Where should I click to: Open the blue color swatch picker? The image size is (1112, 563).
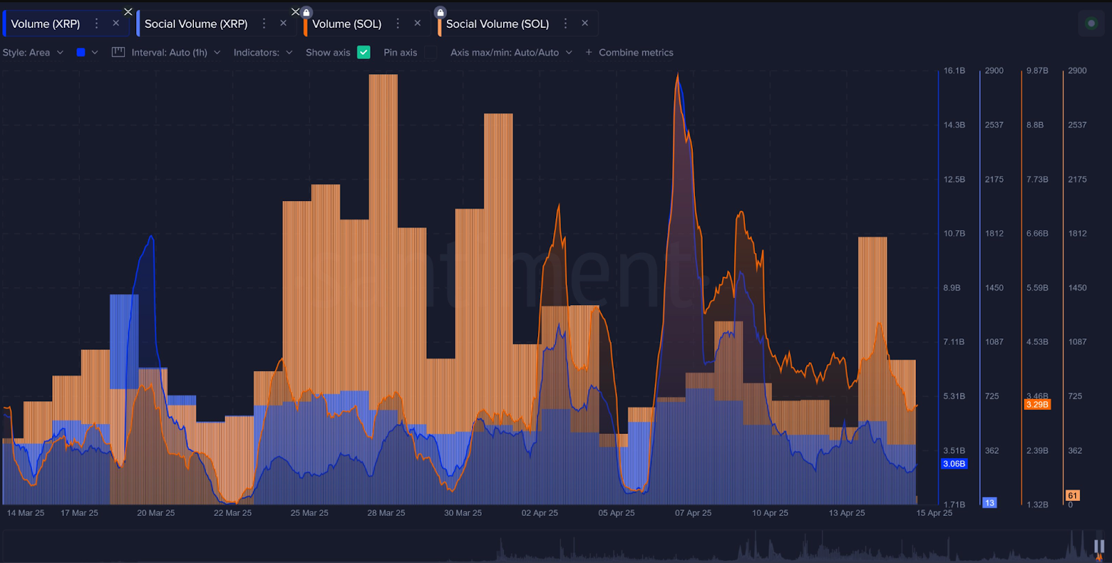(81, 52)
